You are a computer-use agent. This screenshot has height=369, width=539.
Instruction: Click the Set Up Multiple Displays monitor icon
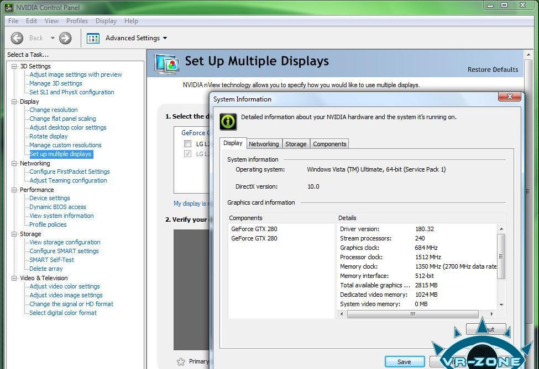coord(167,64)
